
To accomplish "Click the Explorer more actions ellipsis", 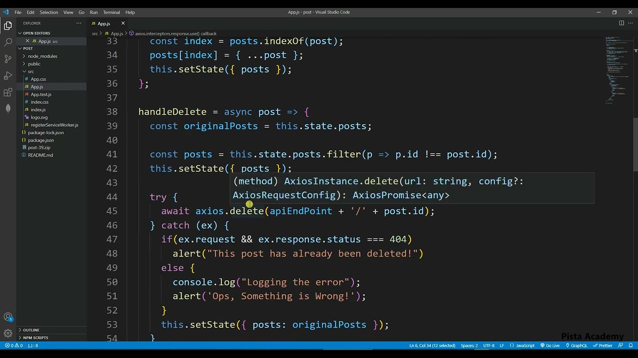I will 78,23.
